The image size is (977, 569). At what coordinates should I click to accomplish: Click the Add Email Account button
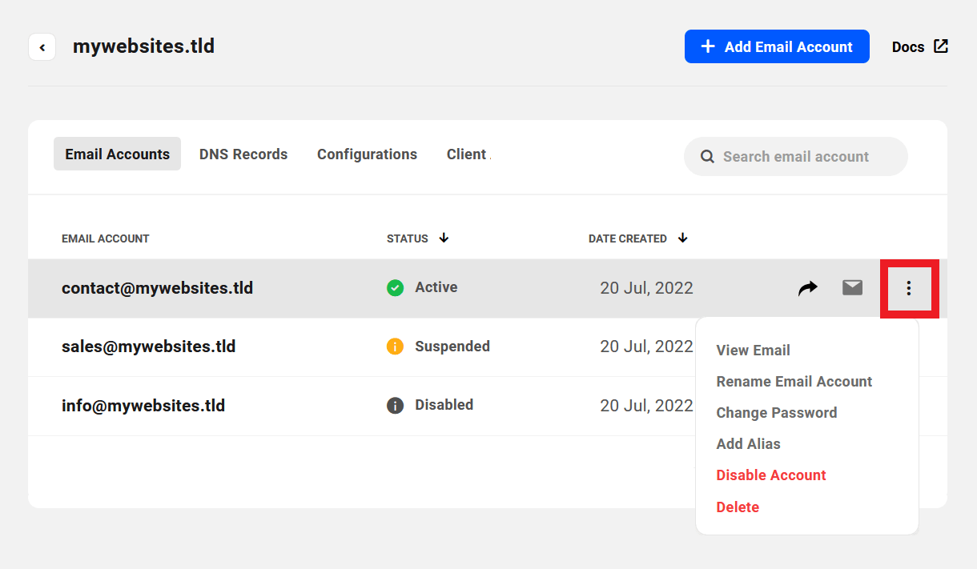[x=777, y=46]
